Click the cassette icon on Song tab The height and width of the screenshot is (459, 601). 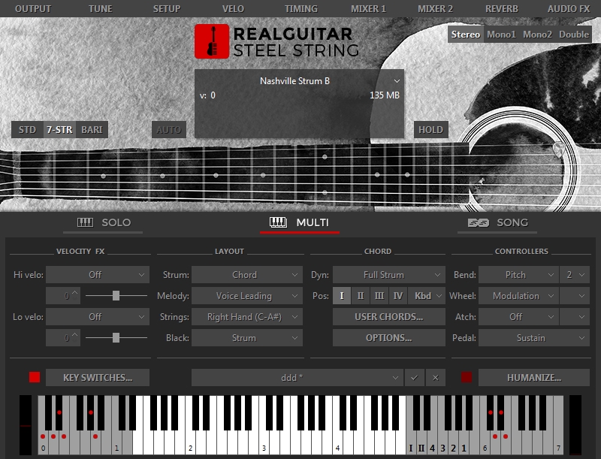479,222
